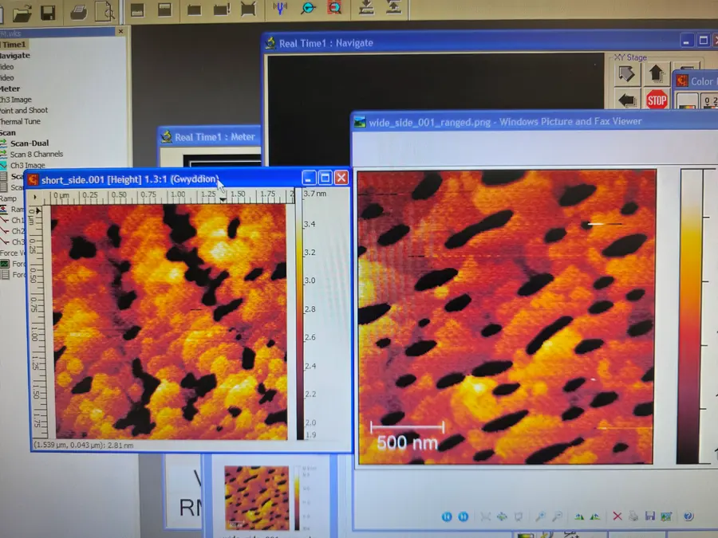Screen dimensions: 718x538
Task: Click the Print preview page-with-magnifier icon
Action: 105,11
